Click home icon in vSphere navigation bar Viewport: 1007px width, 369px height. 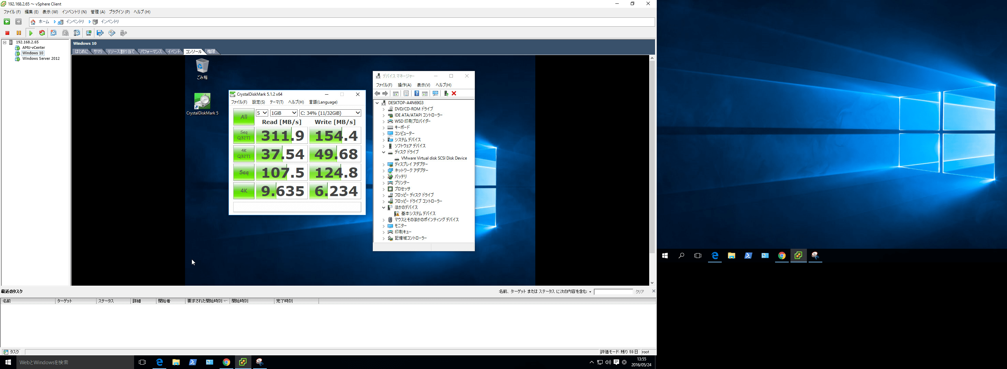click(x=33, y=22)
